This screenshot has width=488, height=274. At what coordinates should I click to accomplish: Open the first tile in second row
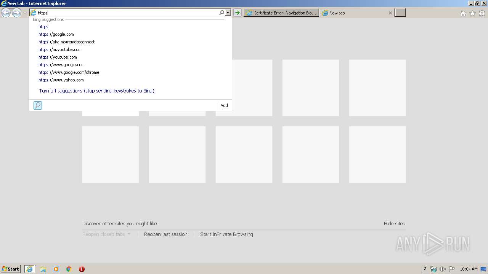[x=111, y=155]
